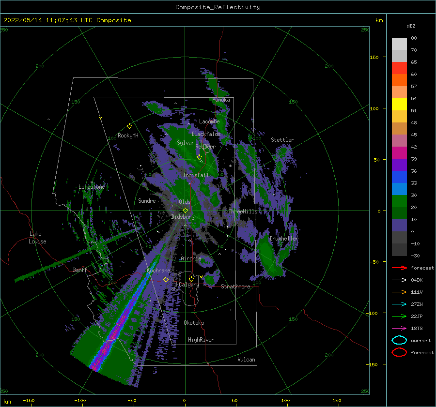Click the red forecast arrow in legend
The width and height of the screenshot is (436, 407).
point(399,268)
